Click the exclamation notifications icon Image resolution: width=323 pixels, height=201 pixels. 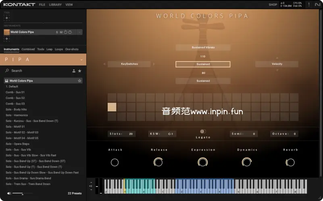[x=309, y=4]
